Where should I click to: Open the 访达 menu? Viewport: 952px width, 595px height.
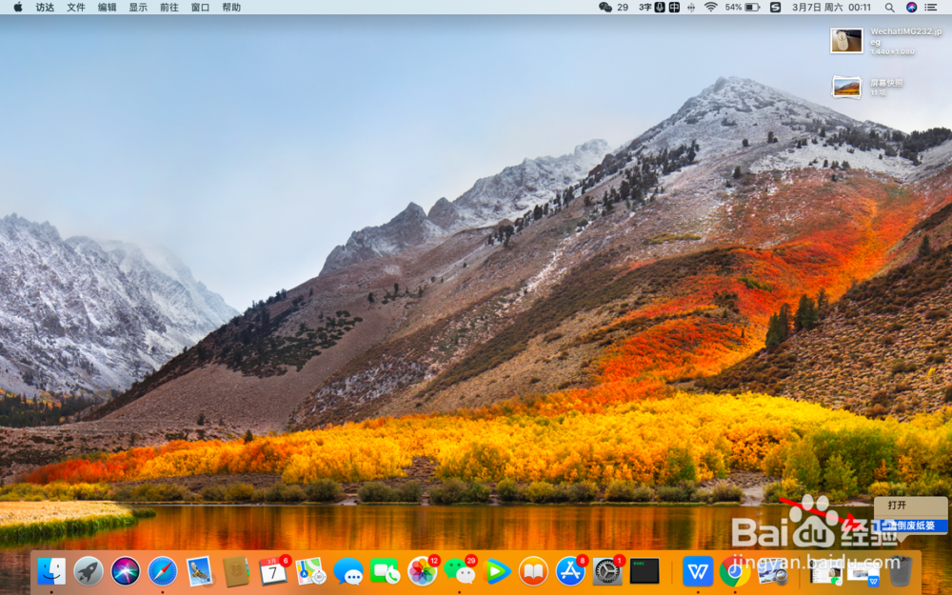tap(45, 8)
